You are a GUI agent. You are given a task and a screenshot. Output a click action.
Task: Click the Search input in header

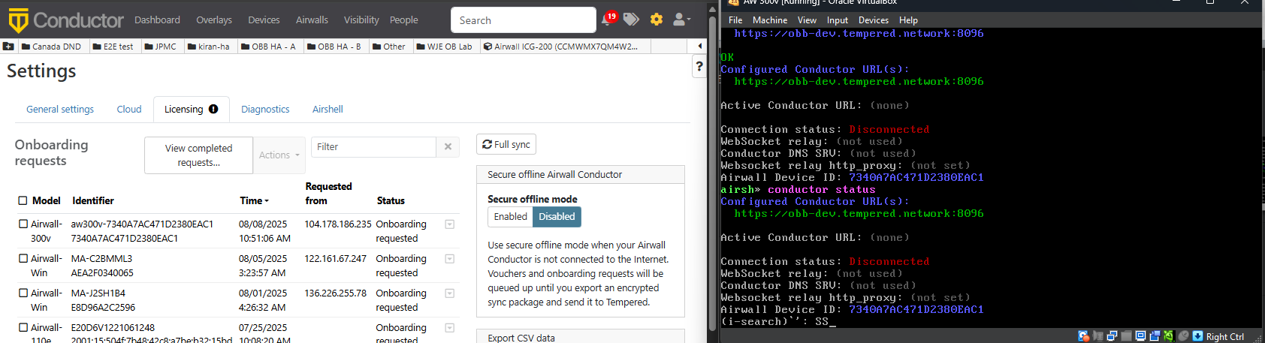523,20
